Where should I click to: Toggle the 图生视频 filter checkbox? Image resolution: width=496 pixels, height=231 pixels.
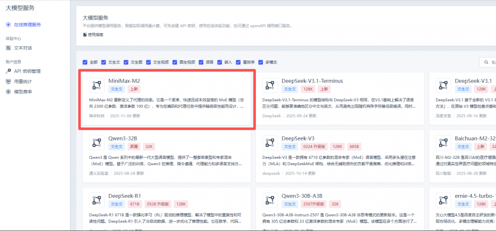[175, 62]
